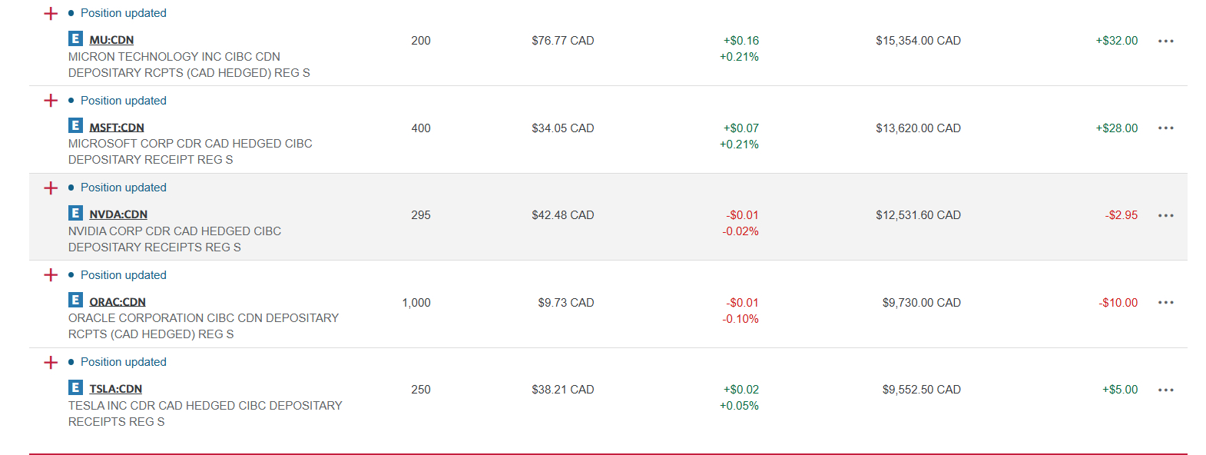Expand the MSFT:CDN position details plus icon
1206x455 pixels.
tap(51, 101)
